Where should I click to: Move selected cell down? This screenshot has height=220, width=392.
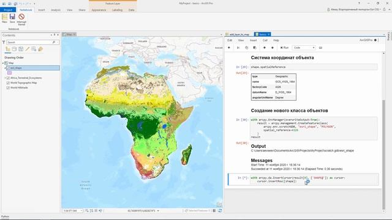[273, 48]
